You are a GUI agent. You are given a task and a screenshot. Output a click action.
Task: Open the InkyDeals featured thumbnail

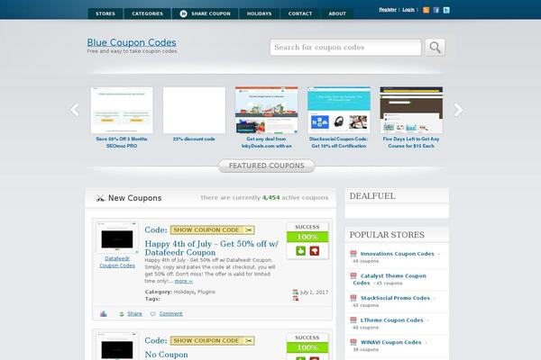point(266,110)
